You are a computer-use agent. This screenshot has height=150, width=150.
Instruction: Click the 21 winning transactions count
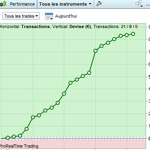123,26
